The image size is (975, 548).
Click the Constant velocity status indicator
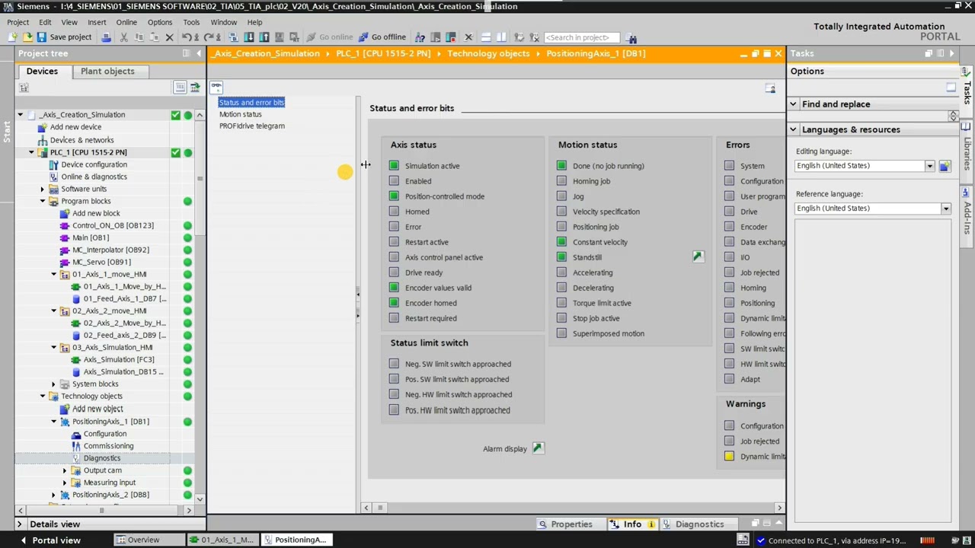coord(561,242)
